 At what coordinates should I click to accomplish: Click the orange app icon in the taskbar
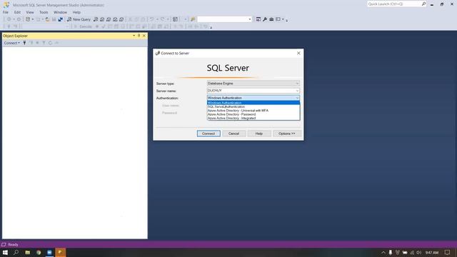[60, 252]
